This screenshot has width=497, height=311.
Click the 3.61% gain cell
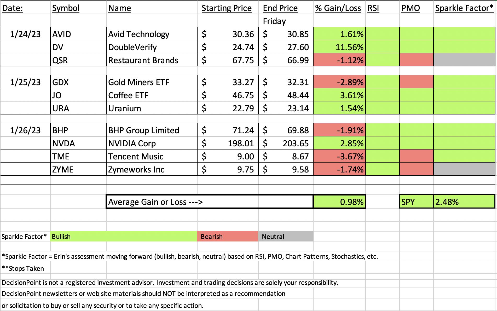coord(339,95)
